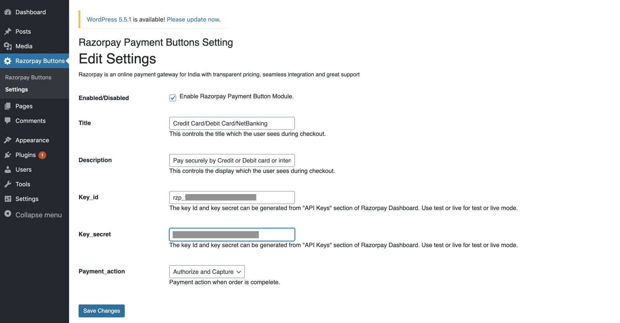Focus the Description input field
620x323 pixels.
(232, 160)
